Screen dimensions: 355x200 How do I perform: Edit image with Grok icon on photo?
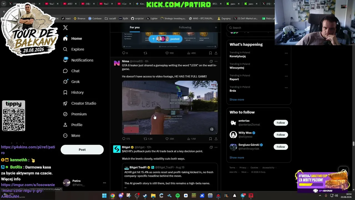(x=212, y=129)
